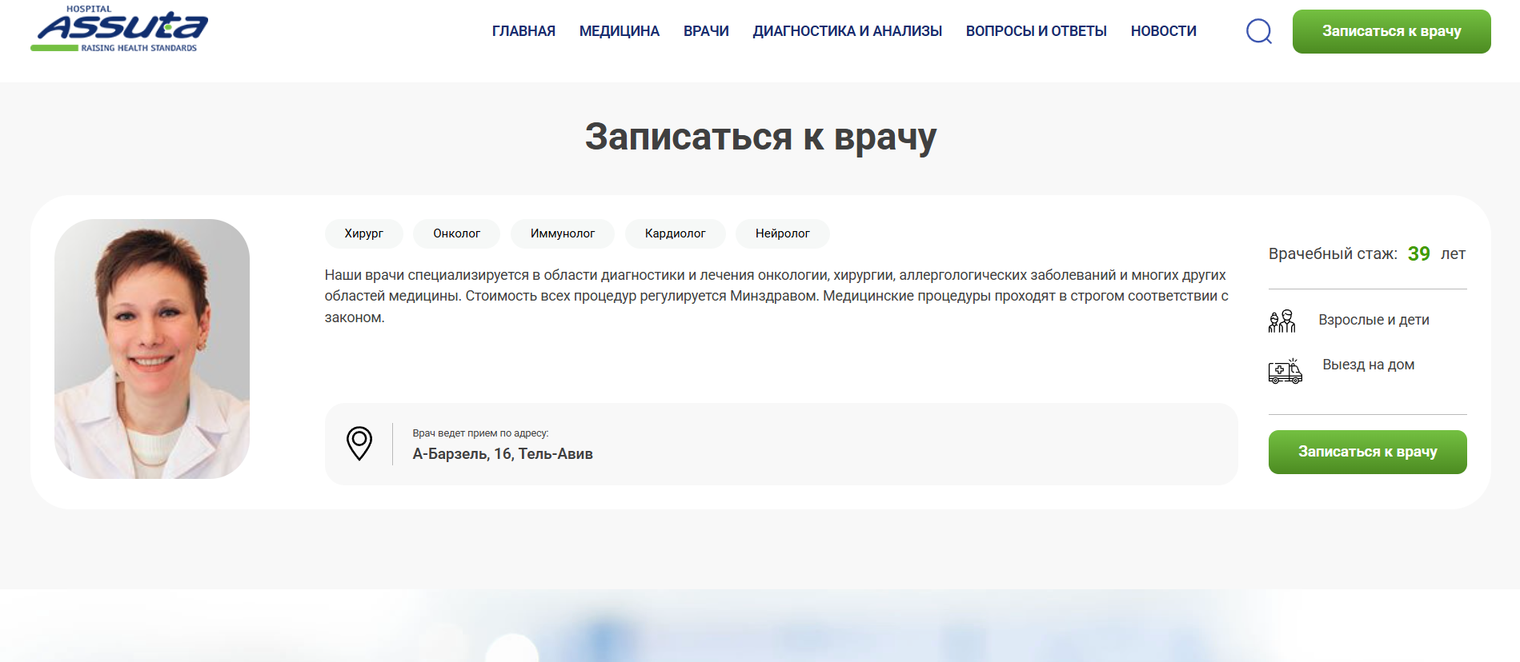1520x662 pixels.
Task: Click header Записаться к врачу button
Action: (x=1392, y=31)
